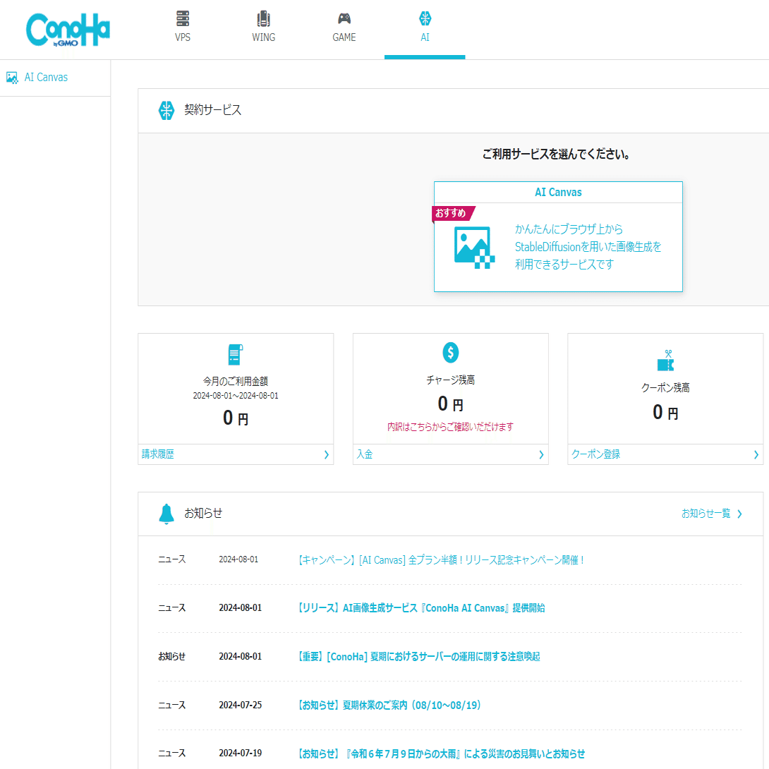Click the お知らせ bell icon

click(x=166, y=514)
